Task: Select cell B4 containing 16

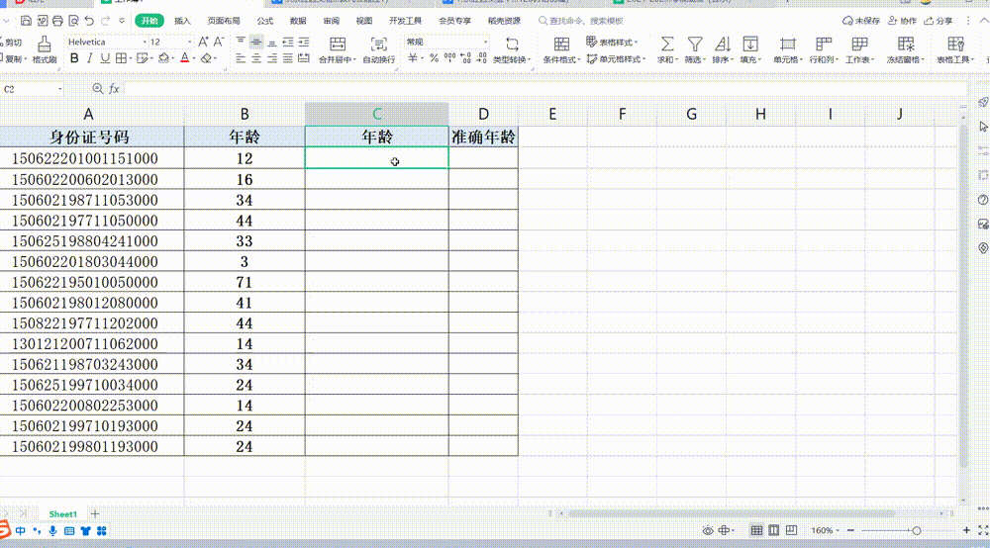Action: [245, 179]
